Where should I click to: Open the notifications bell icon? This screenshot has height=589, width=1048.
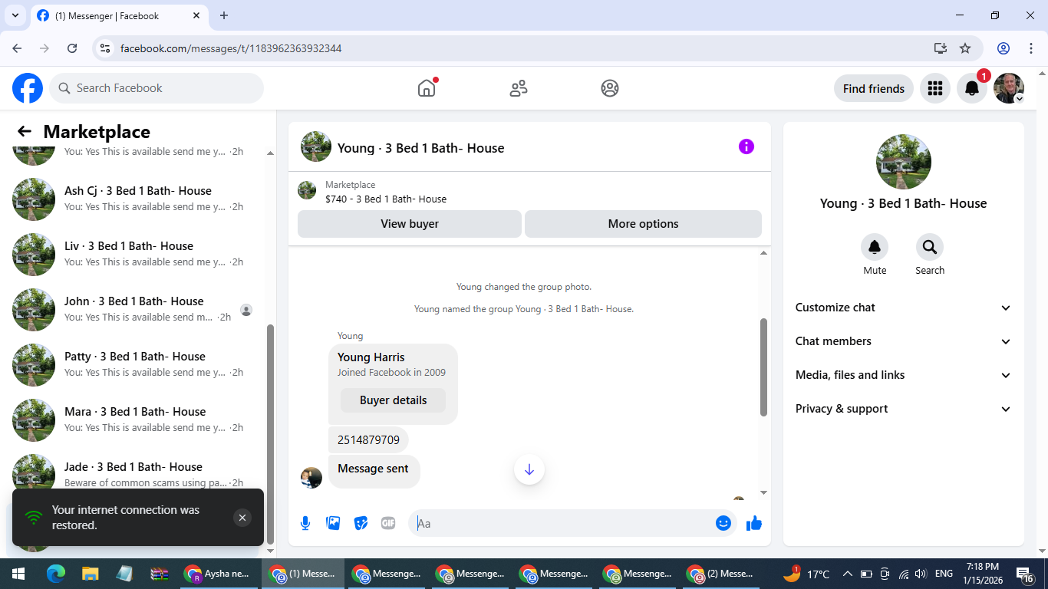tap(971, 88)
